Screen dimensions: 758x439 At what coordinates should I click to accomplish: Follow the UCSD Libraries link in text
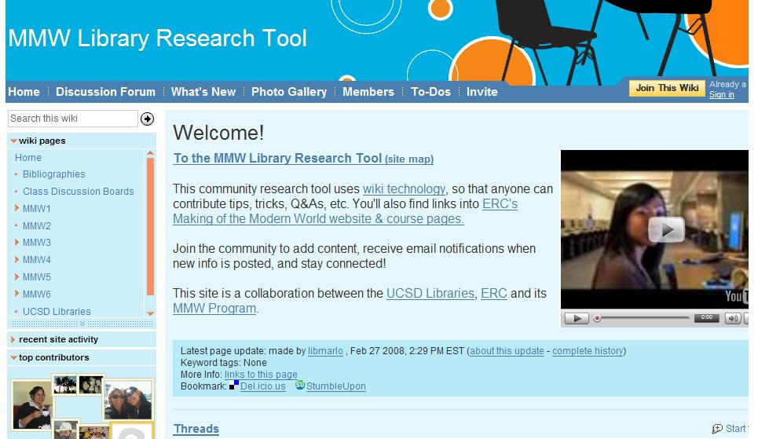(x=430, y=293)
